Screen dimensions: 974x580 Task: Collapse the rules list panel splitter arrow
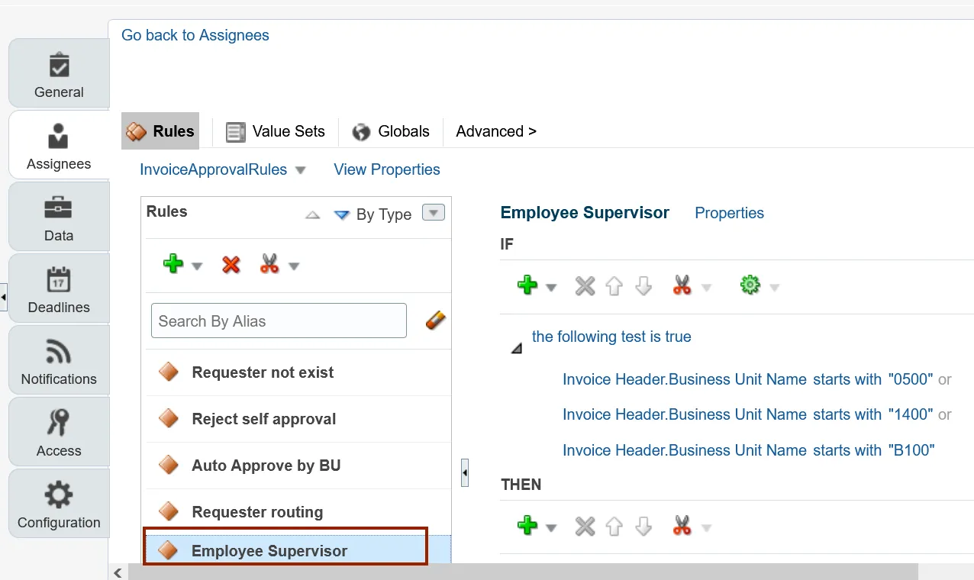pos(465,473)
